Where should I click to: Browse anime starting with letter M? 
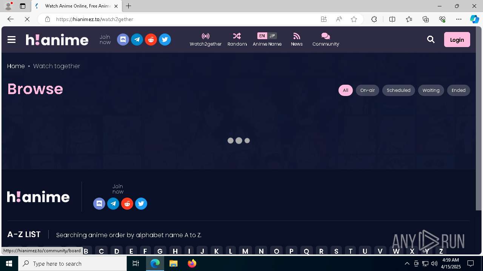(245, 251)
